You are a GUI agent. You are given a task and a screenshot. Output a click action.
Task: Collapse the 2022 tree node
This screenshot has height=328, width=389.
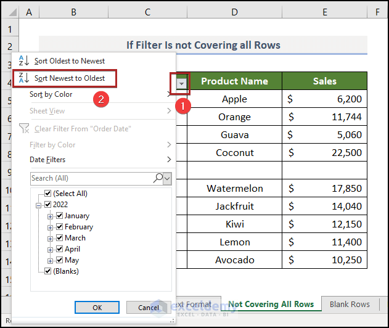click(x=38, y=205)
